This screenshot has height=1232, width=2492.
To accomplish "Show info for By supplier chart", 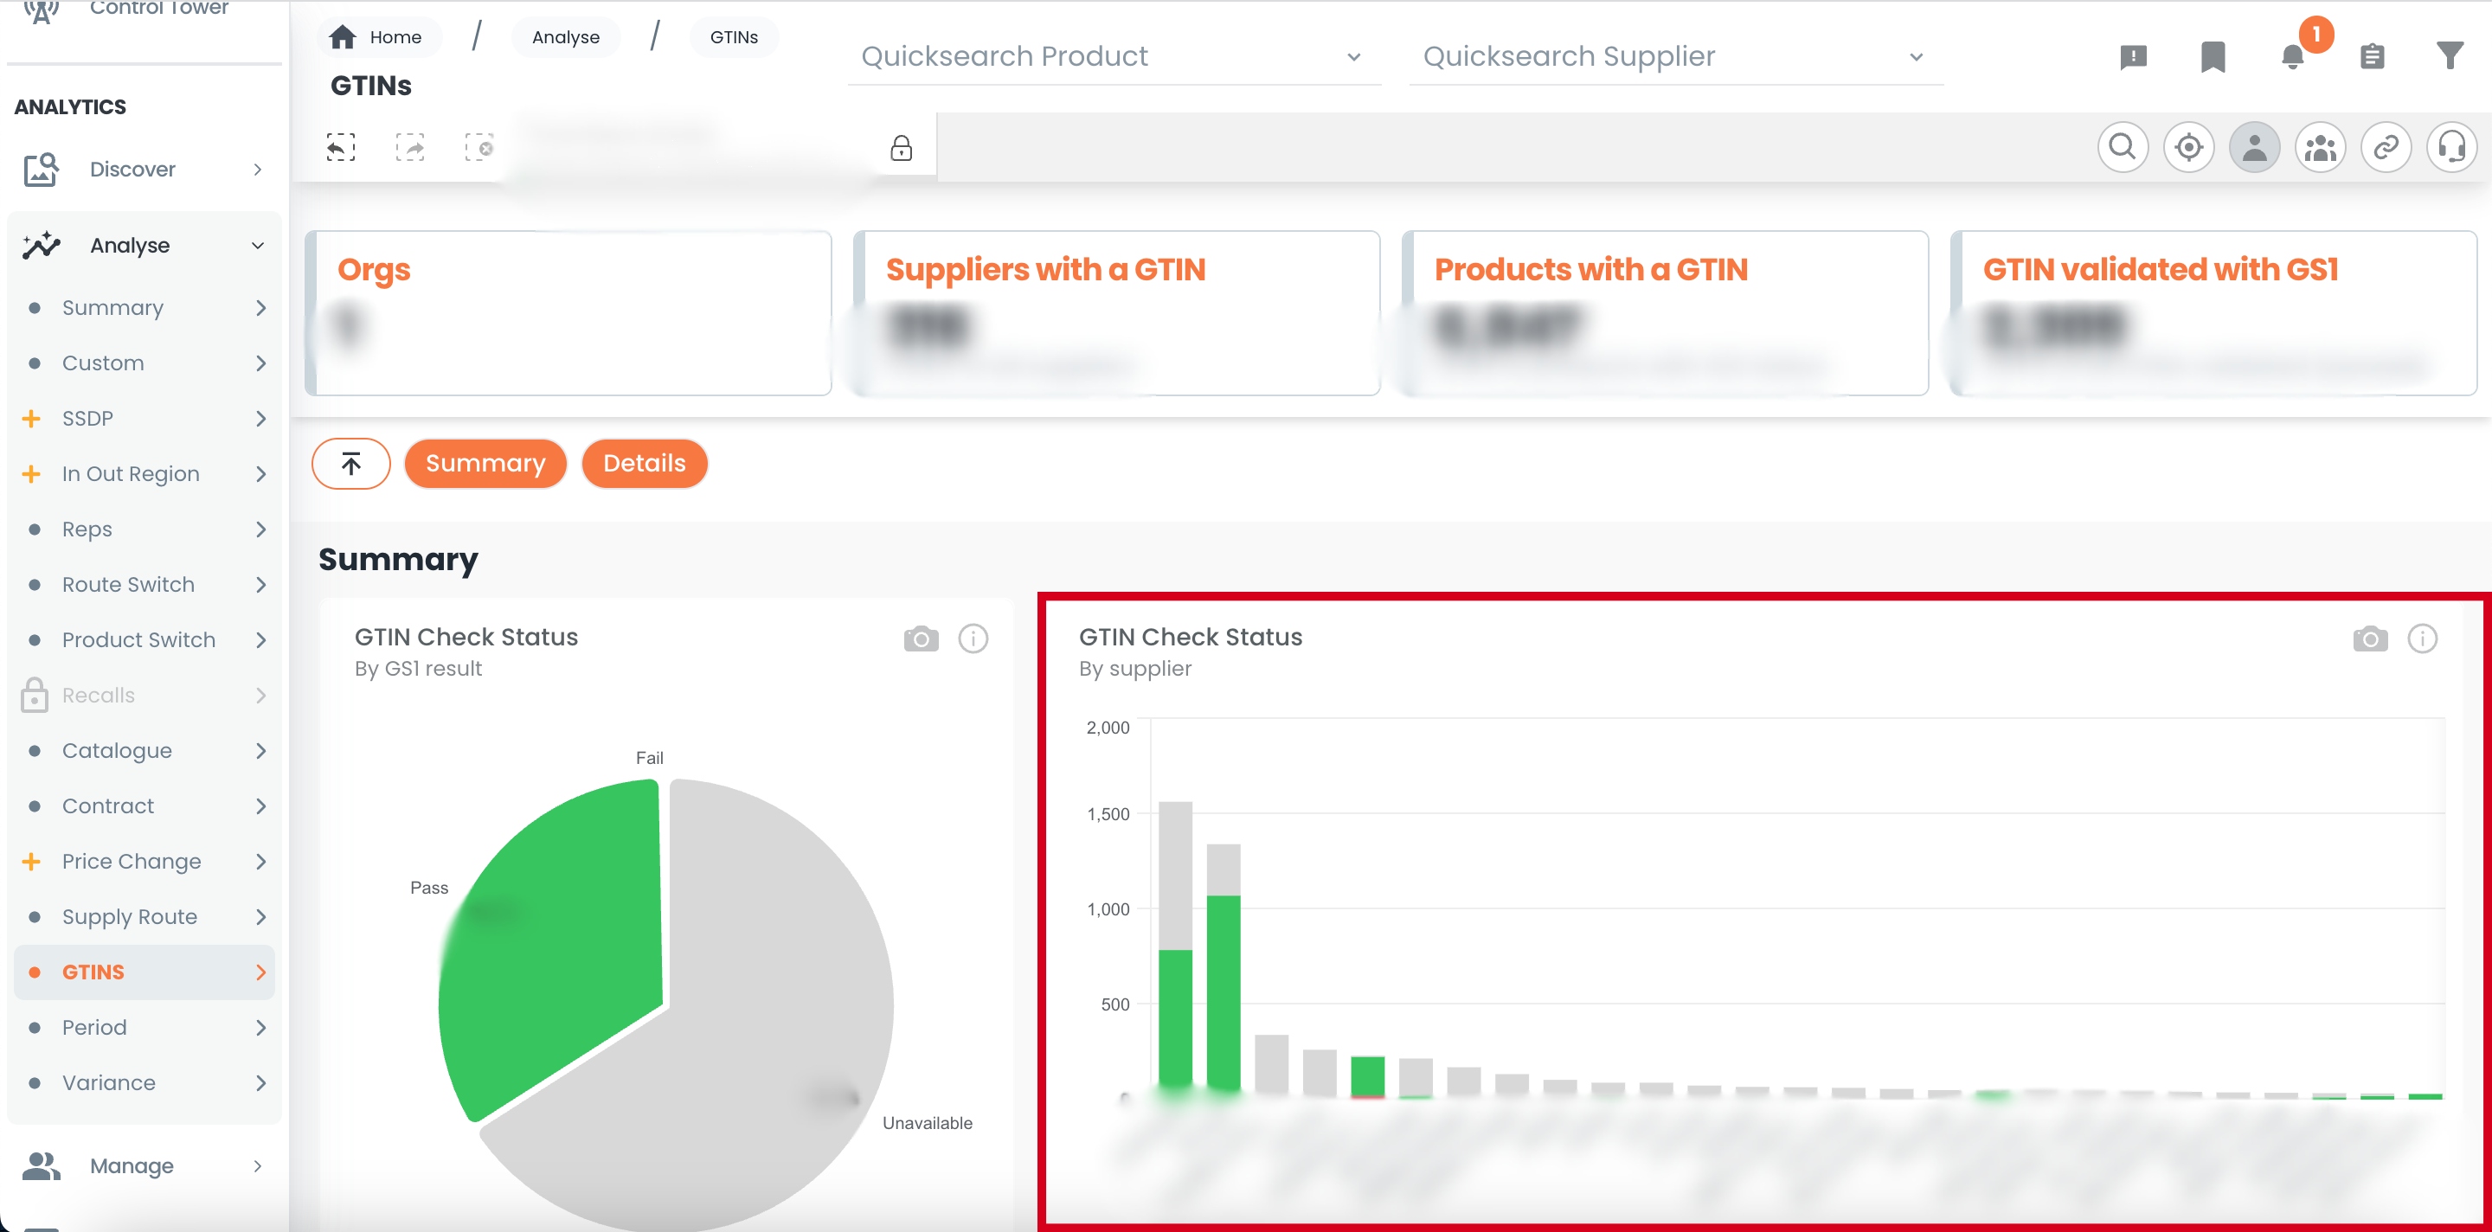I will click(2423, 638).
